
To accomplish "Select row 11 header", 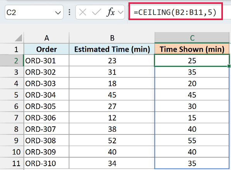I will point(12,163).
